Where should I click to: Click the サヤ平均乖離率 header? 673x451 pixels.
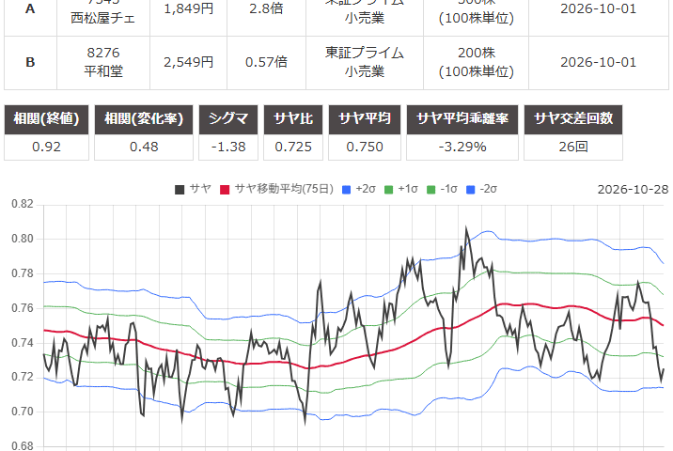coord(462,119)
